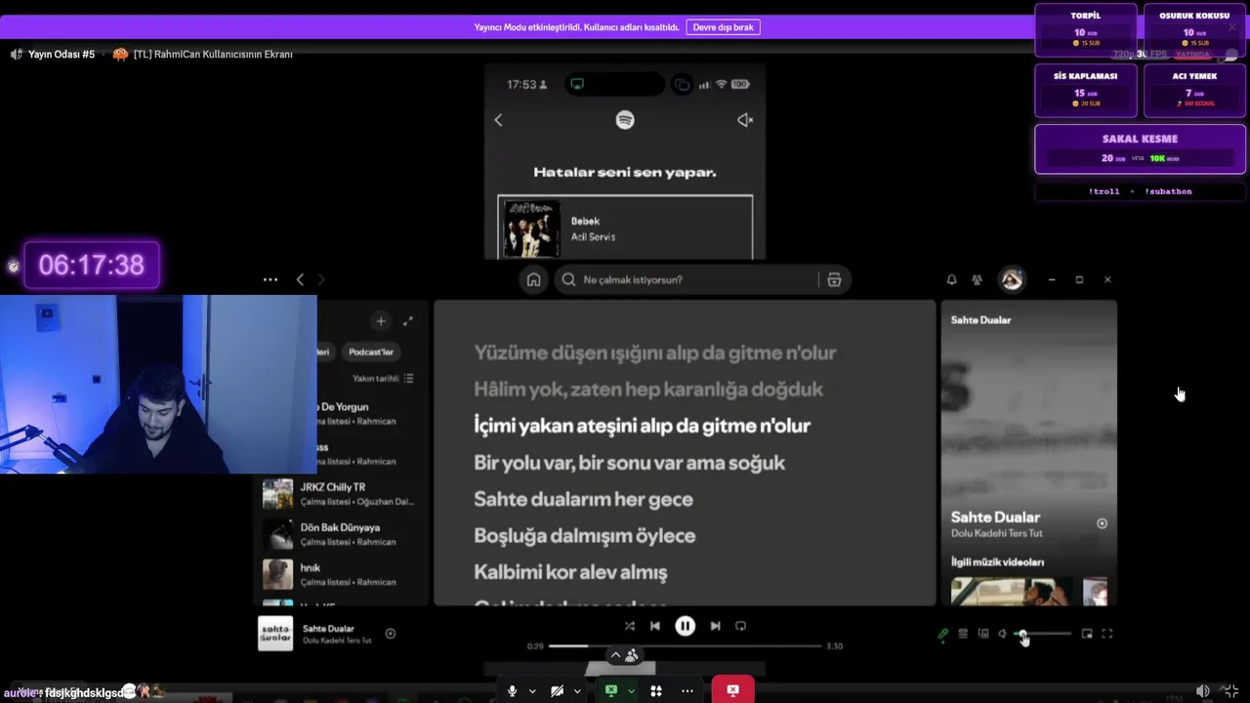Mute Spotify volume speaker icon
1250x703 pixels.
pos(1003,634)
